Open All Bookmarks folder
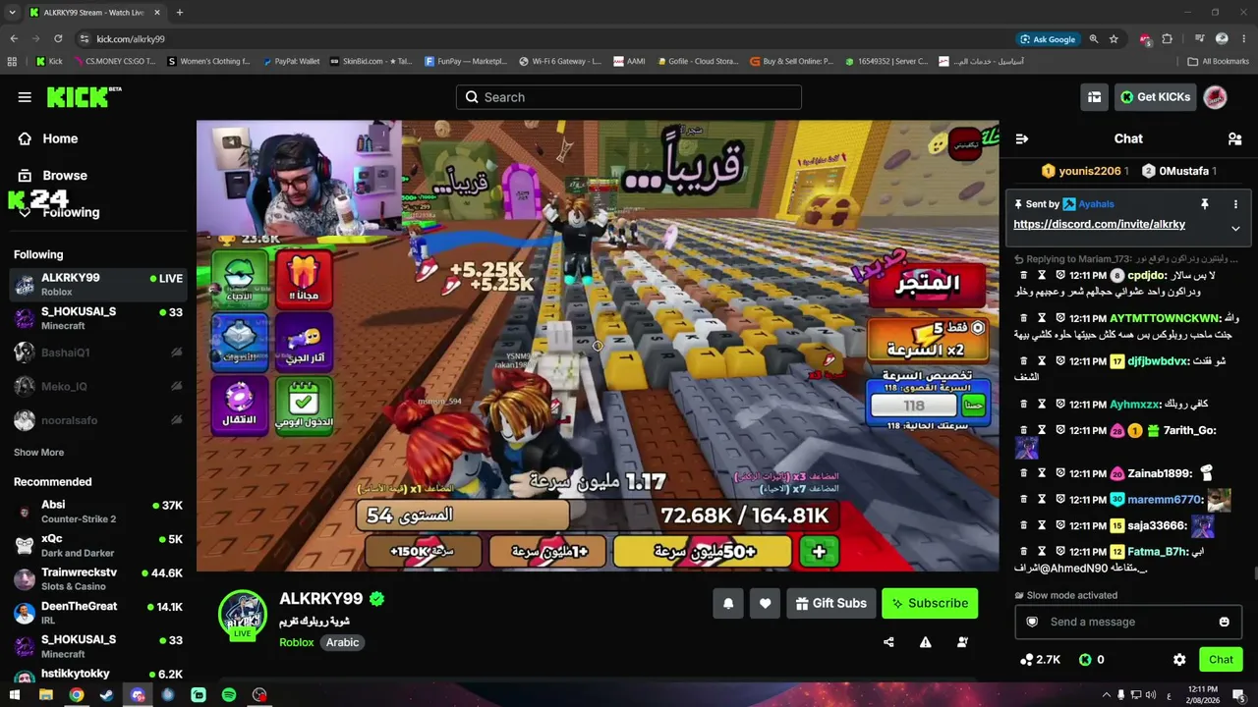 [x=1218, y=61]
